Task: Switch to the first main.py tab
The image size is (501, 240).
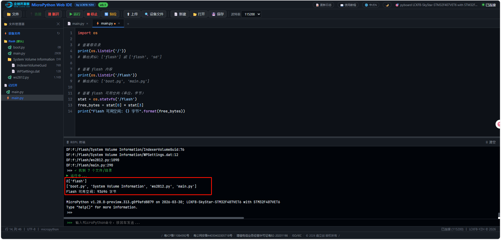Action: pyautogui.click(x=78, y=23)
